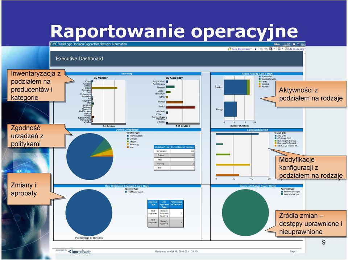Click the Job Approval Type column header
Image resolution: width=348 pixels, height=260 pixels.
[164, 204]
